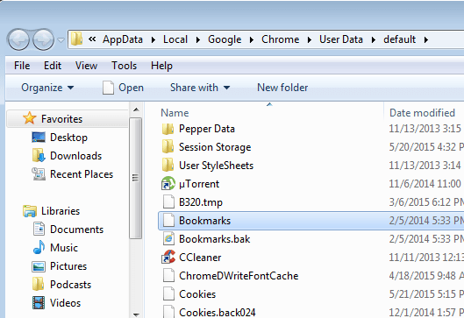Select Google in the address breadcrumb
Viewport: 464px width, 318px height.
[x=225, y=39]
